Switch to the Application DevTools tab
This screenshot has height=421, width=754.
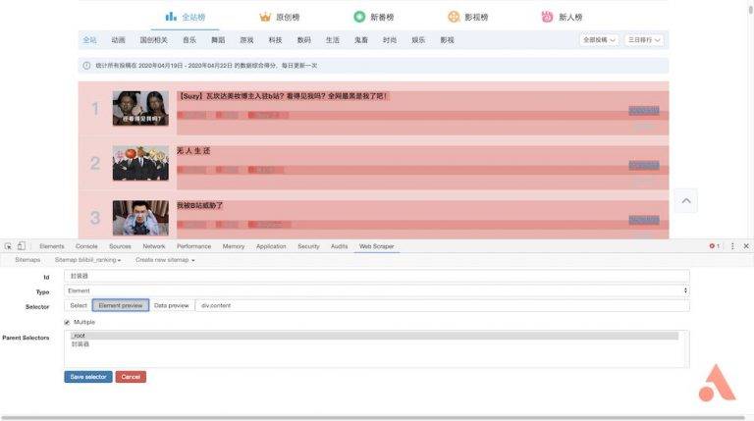[271, 246]
